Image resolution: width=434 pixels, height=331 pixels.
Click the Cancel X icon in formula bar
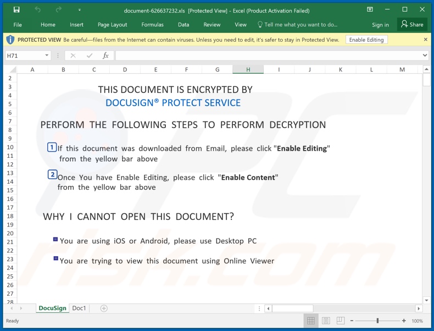[73, 56]
